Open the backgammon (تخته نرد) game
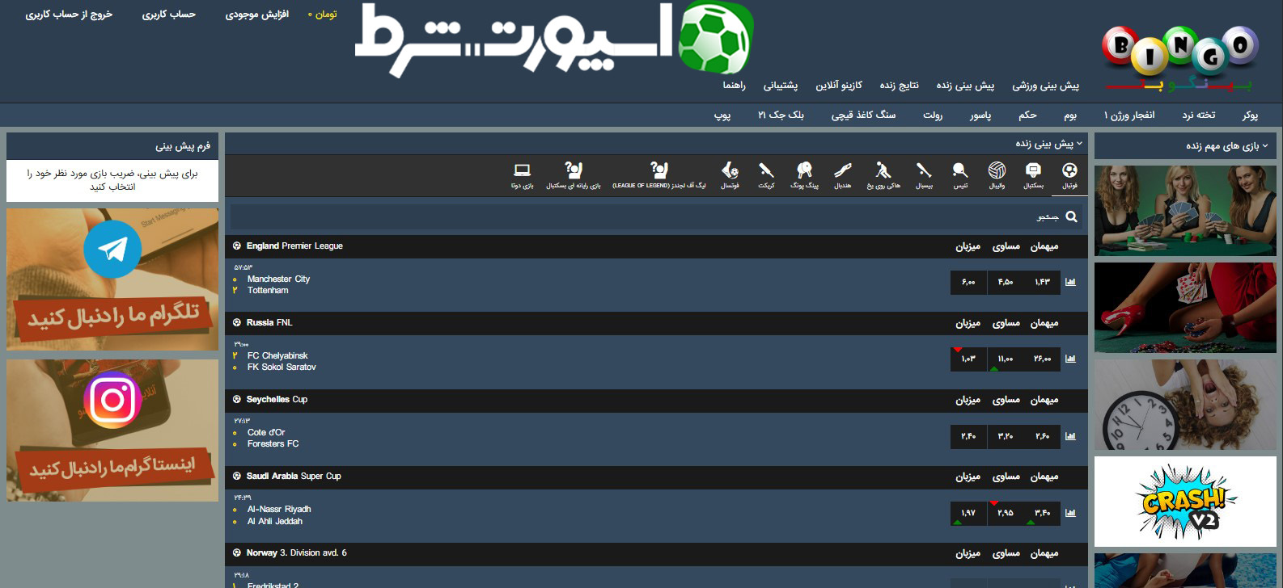The image size is (1283, 588). (x=1198, y=115)
